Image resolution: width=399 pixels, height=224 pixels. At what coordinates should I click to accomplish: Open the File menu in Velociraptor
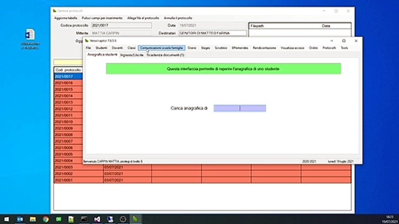point(88,48)
